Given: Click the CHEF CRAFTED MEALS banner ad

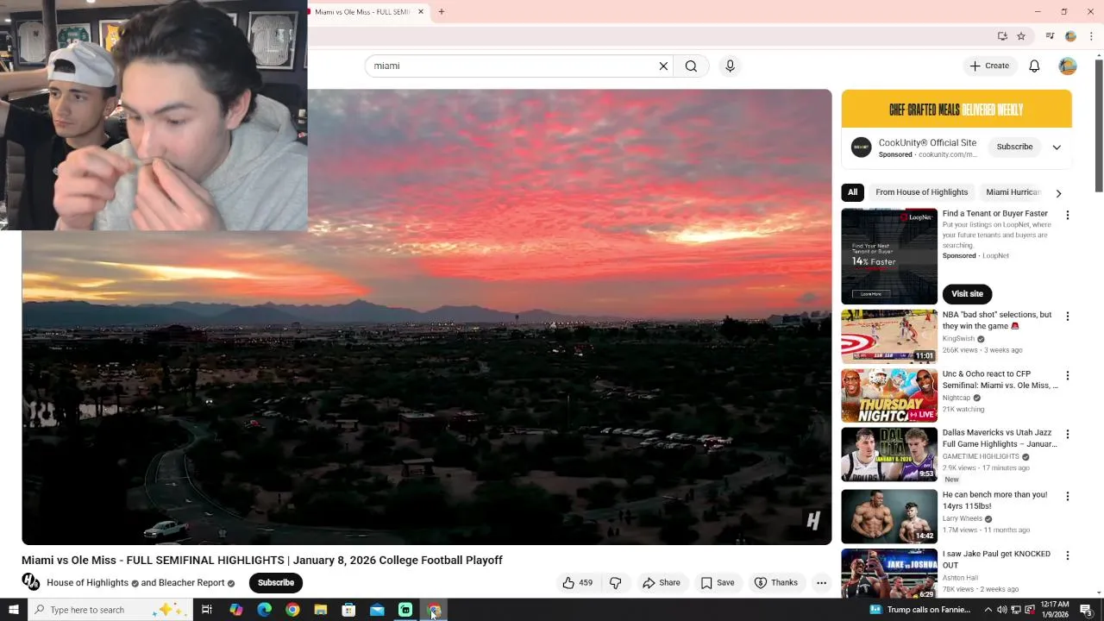Looking at the screenshot, I should point(957,110).
